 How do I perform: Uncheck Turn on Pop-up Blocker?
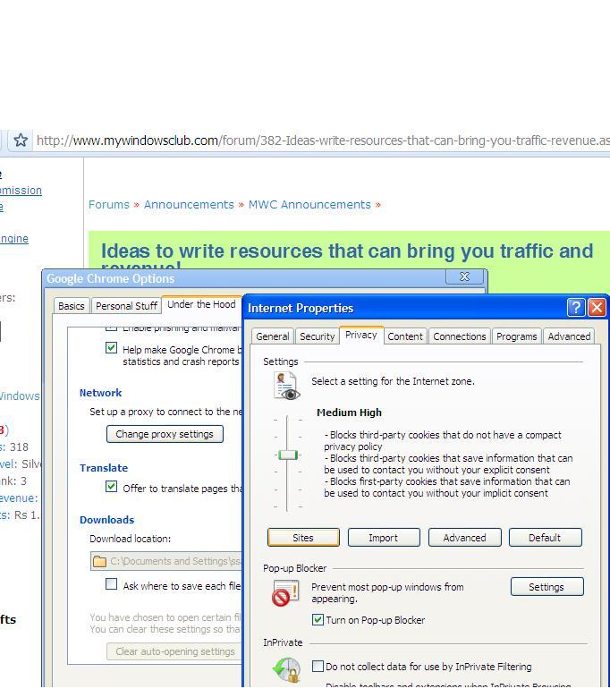point(318,619)
